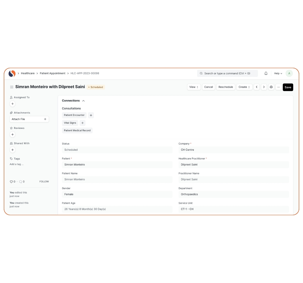Open the View dropdown
This screenshot has width=303, height=283.
(x=194, y=87)
